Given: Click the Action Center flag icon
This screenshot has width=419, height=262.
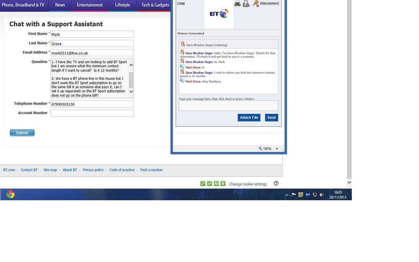Looking at the screenshot, I should pyautogui.click(x=293, y=195).
